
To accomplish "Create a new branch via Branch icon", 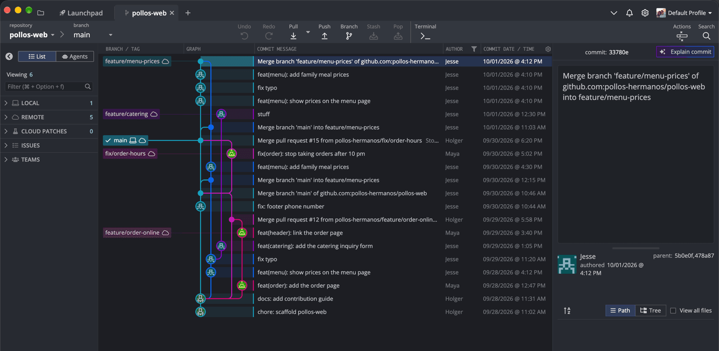I will (349, 36).
